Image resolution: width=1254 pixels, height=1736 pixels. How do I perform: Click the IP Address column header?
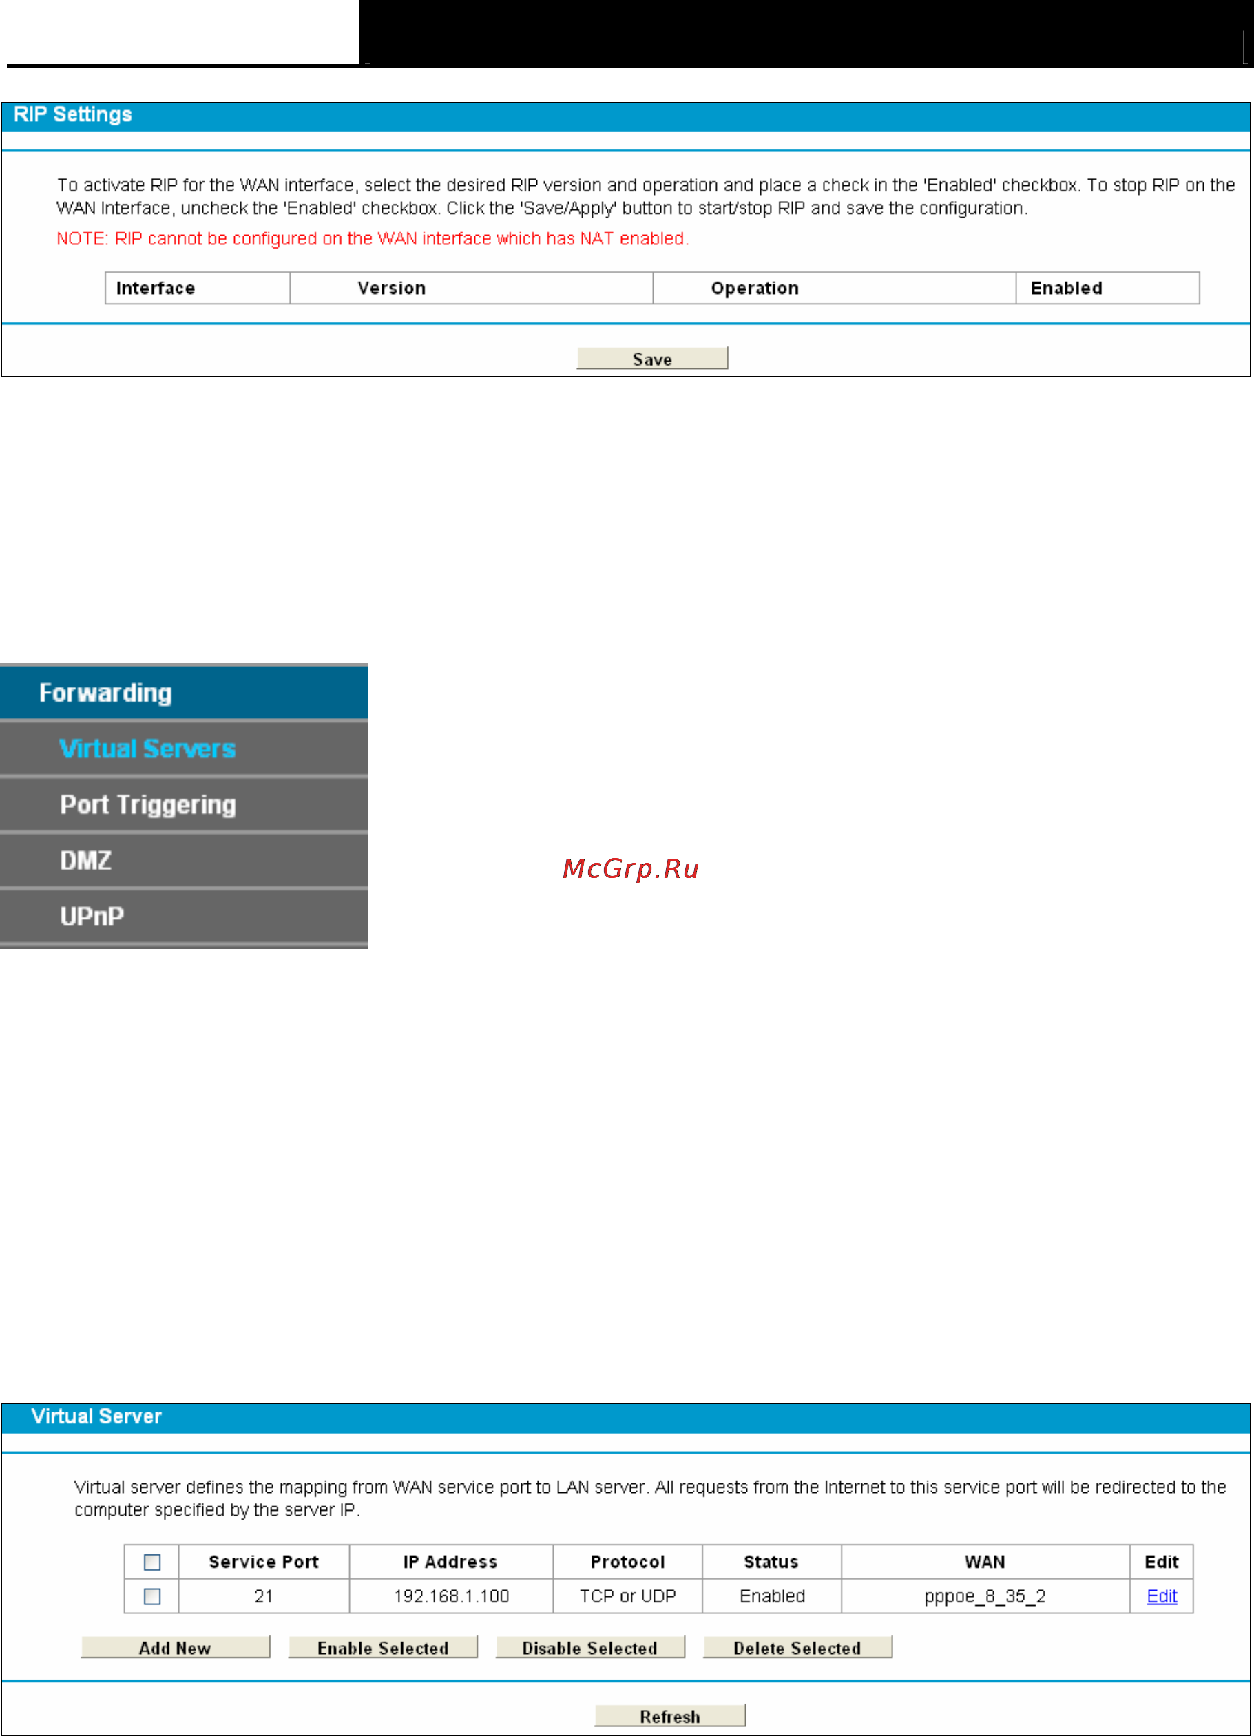[x=451, y=1562]
